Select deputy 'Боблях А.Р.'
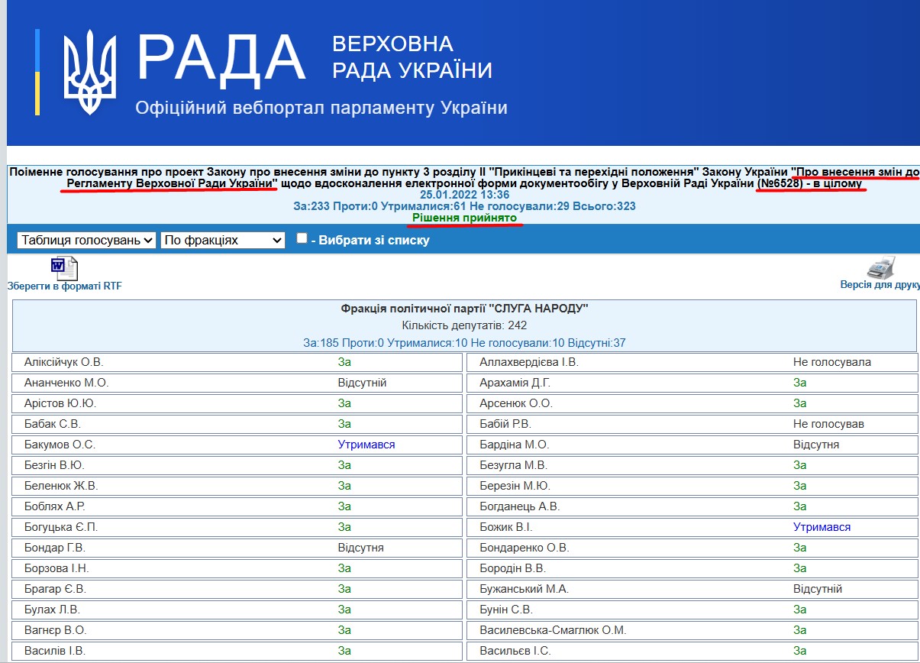Image resolution: width=920 pixels, height=663 pixels. click(x=55, y=506)
